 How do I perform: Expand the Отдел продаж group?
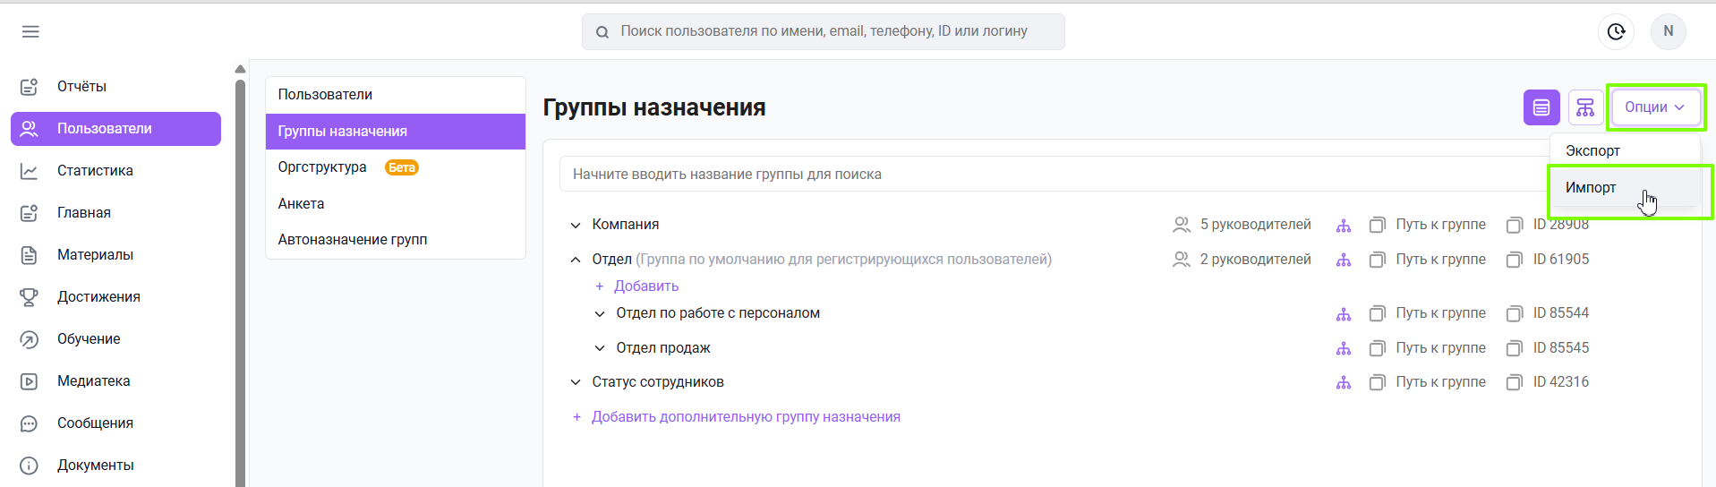click(x=600, y=349)
